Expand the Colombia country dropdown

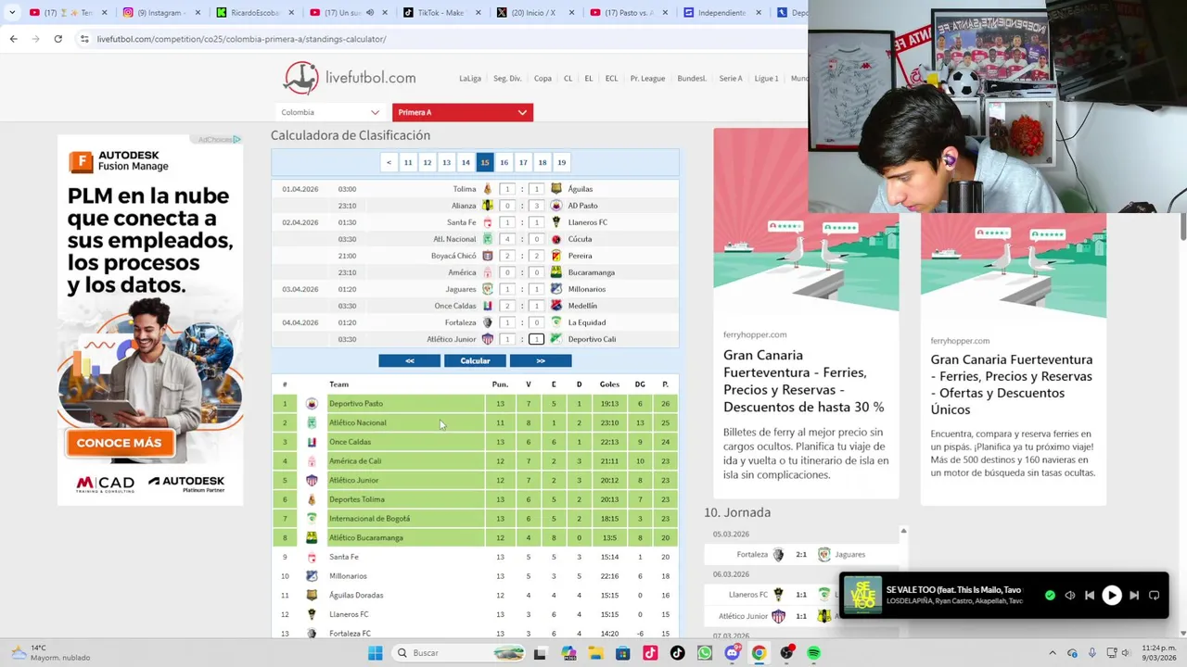[330, 112]
